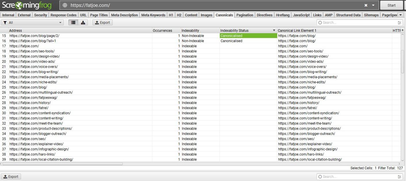
Task: Switch to tree view mode
Action: [x=83, y=23]
